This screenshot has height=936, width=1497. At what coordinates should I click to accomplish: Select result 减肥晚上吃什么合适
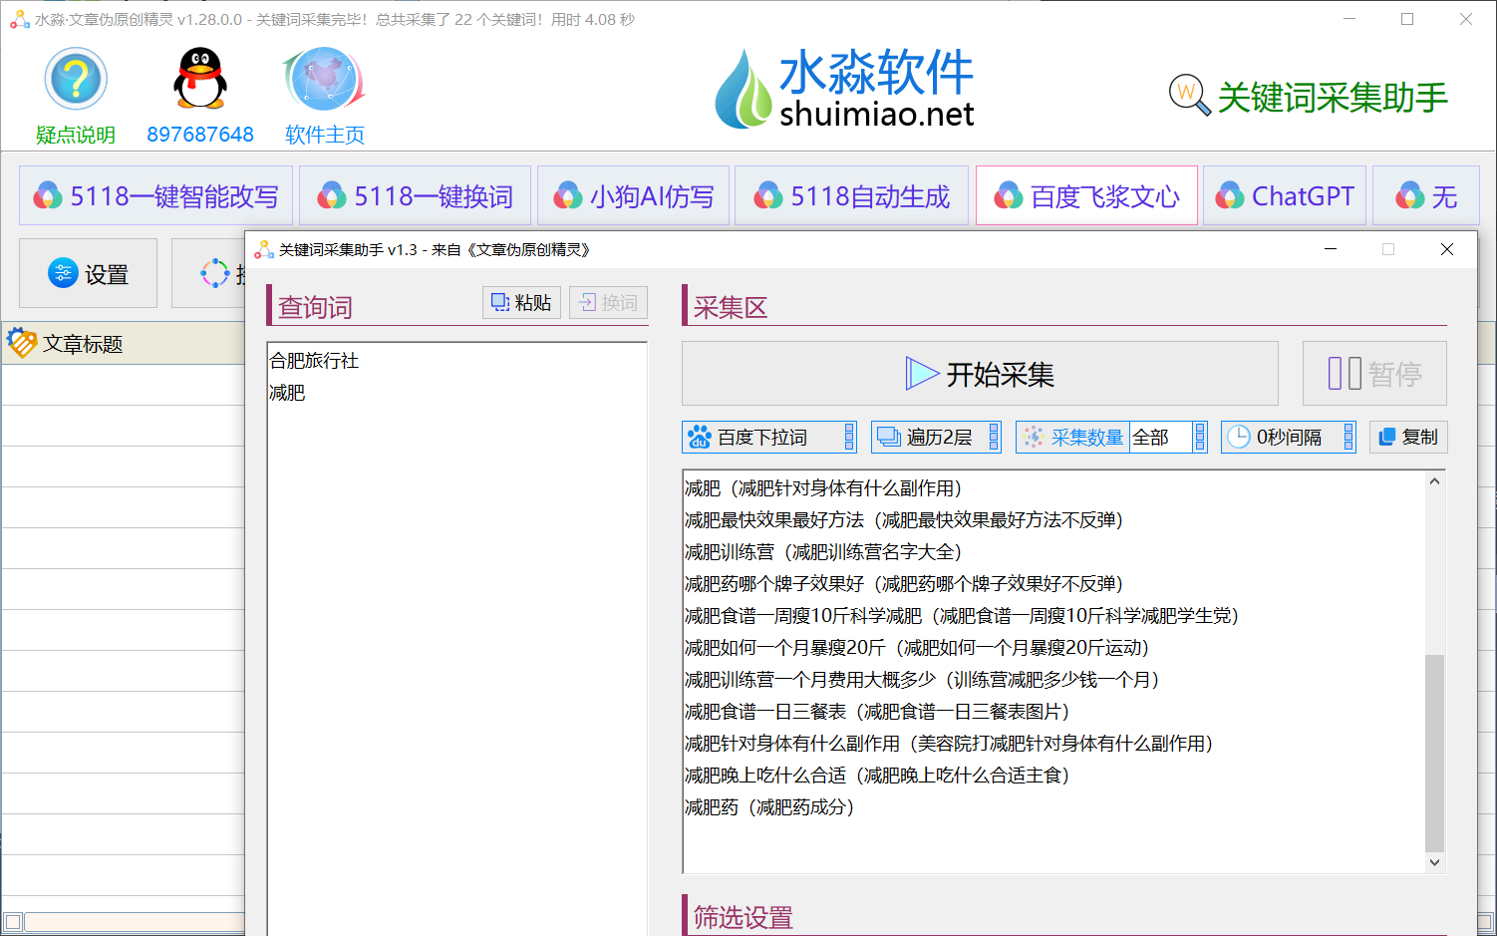tap(877, 776)
